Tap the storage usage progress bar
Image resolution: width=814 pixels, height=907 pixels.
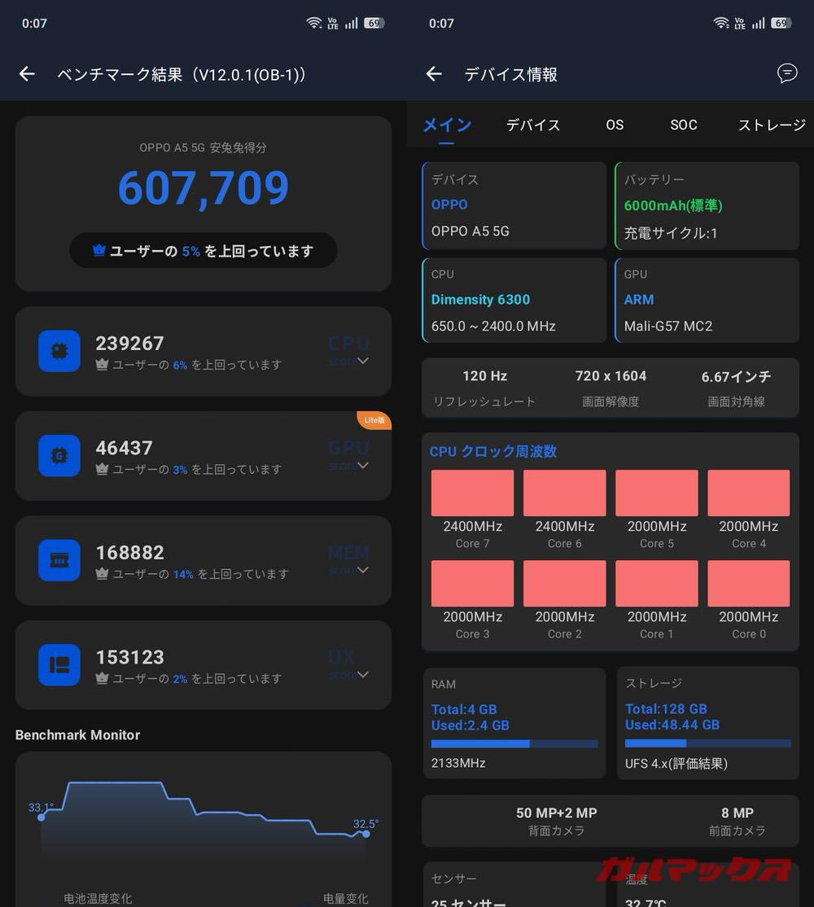pyautogui.click(x=707, y=743)
